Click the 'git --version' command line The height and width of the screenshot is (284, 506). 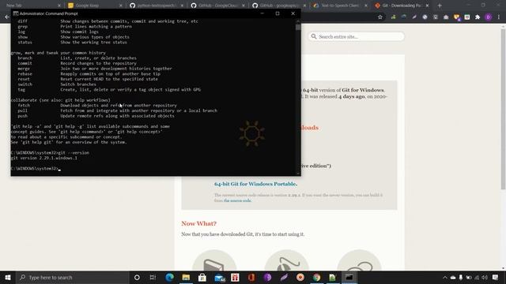[x=50, y=152]
